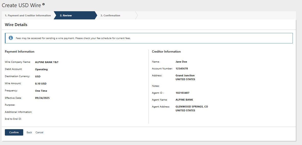
Task: Click the info icon beside Create USD Wire title
Action: pyautogui.click(x=43, y=4)
